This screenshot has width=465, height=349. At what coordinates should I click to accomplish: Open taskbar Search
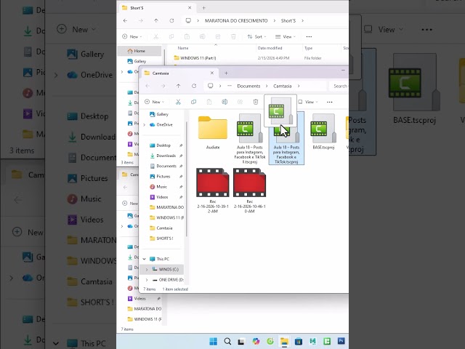(227, 342)
